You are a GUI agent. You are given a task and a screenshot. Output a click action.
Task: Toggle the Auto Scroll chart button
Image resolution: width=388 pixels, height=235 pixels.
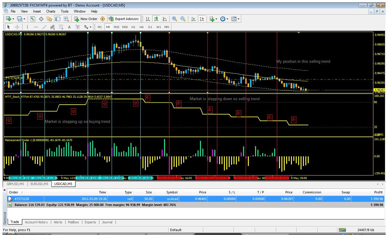(x=193, y=19)
